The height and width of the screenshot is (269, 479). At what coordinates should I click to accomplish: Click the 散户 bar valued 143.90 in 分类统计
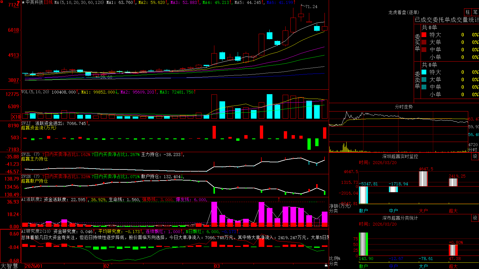(x=363, y=244)
